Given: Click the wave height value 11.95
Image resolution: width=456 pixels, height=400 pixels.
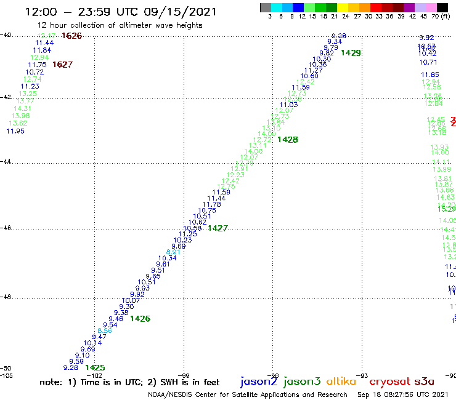Looking at the screenshot, I should [x=15, y=131].
